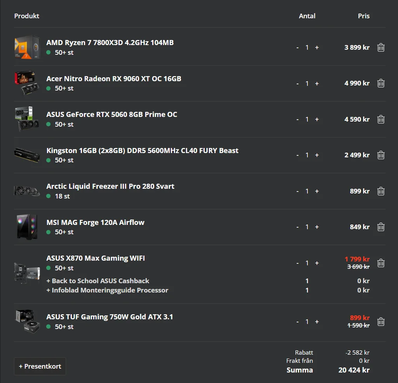Click the Kingston RAM stick thumbnail
This screenshot has height=383, width=398.
tap(27, 155)
